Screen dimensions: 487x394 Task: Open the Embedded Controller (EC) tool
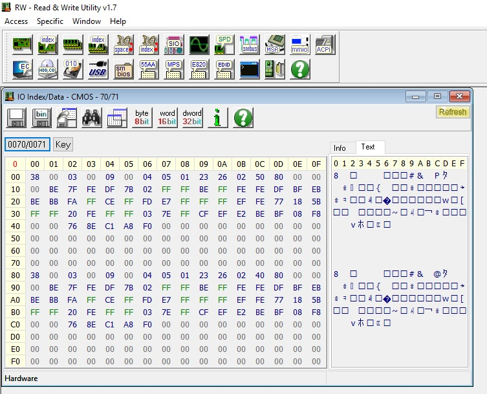[23, 69]
